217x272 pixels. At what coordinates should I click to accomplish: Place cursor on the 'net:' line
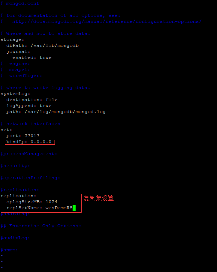(x=6, y=130)
